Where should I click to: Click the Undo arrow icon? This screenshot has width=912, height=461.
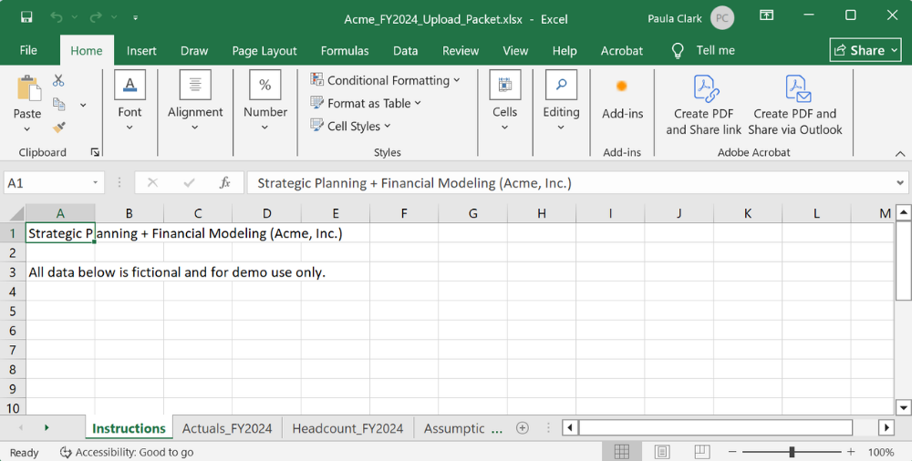[56, 17]
